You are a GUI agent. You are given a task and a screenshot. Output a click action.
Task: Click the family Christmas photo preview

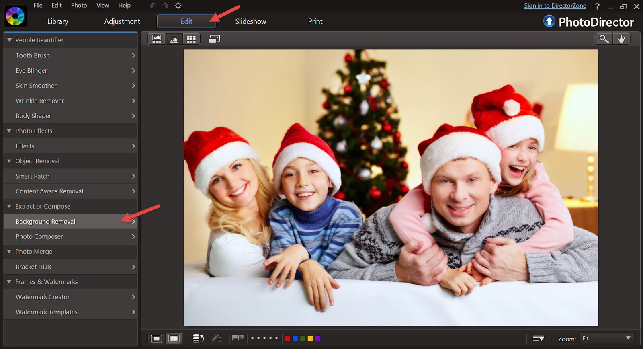point(391,188)
